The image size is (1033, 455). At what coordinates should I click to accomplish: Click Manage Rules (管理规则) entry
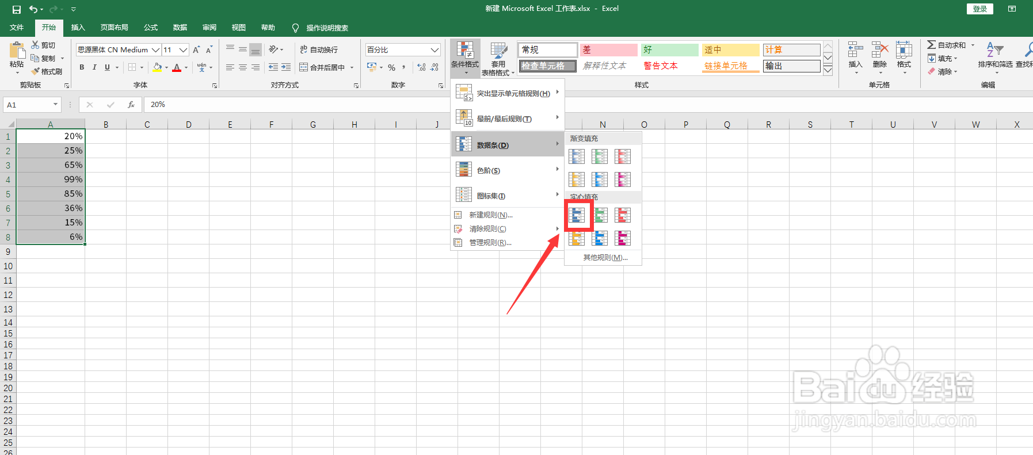pyautogui.click(x=508, y=243)
